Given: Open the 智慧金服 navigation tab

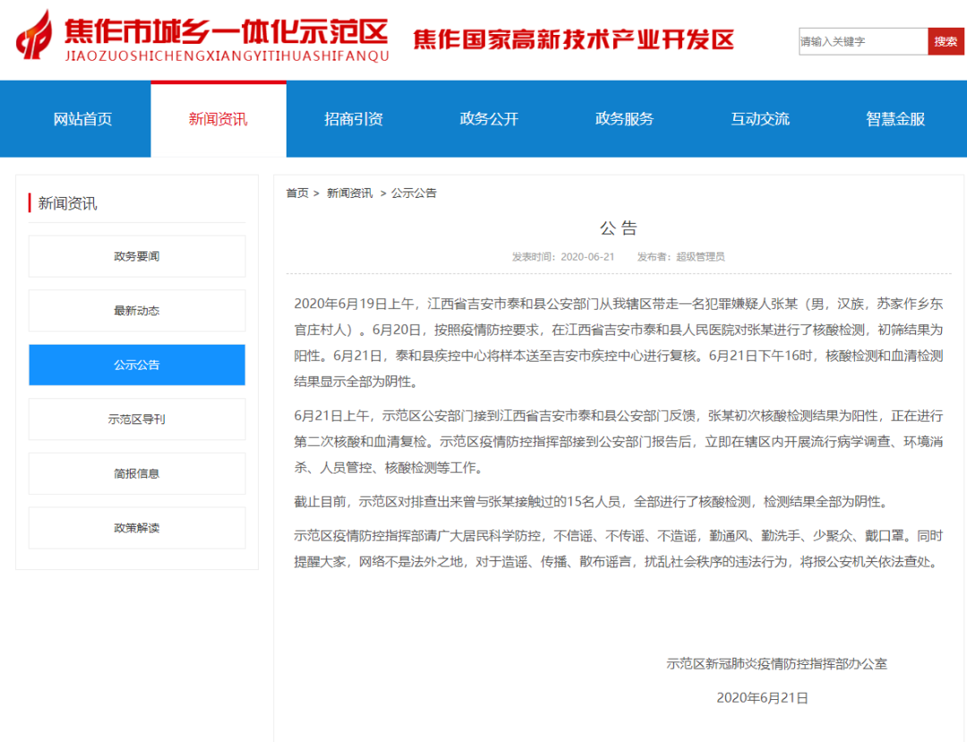Looking at the screenshot, I should pos(895,119).
